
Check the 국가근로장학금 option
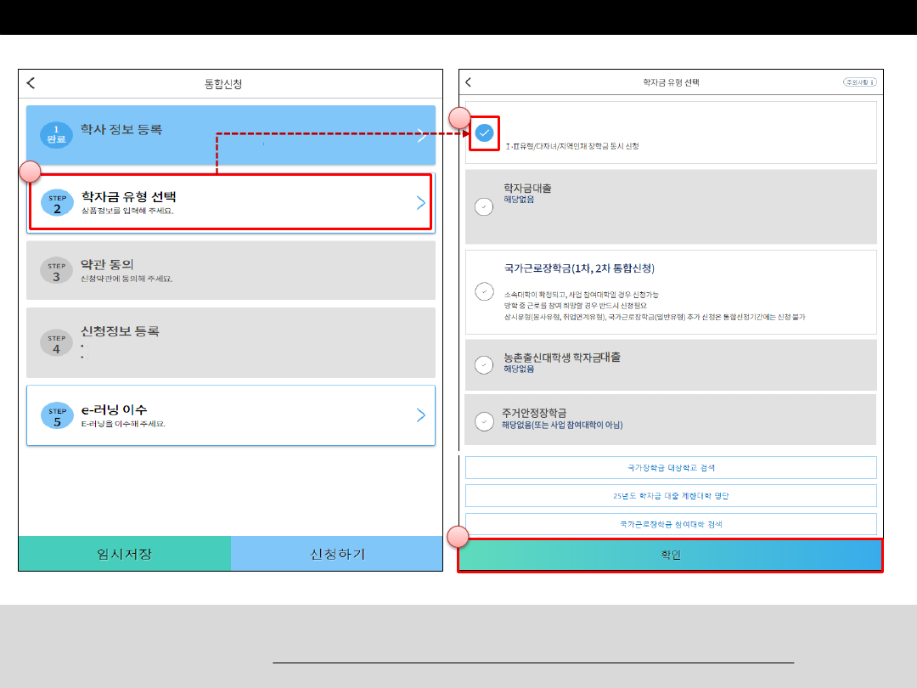(x=484, y=291)
